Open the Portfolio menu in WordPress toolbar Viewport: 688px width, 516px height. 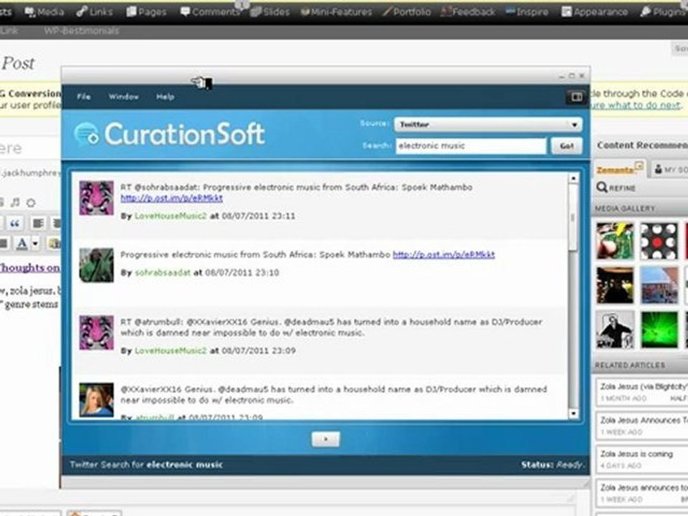(406, 12)
